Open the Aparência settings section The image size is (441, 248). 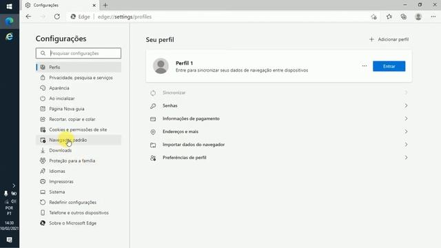[79, 88]
